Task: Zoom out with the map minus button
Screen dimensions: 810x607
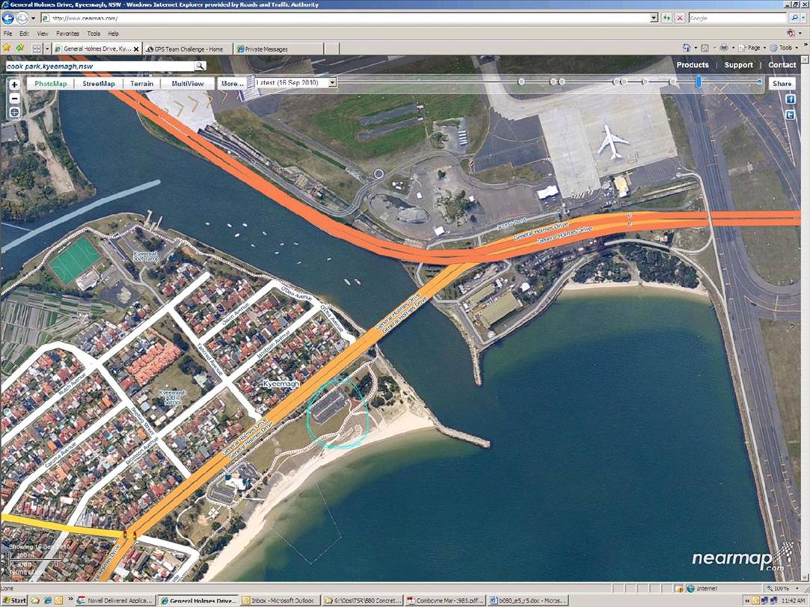Action: 14,98
